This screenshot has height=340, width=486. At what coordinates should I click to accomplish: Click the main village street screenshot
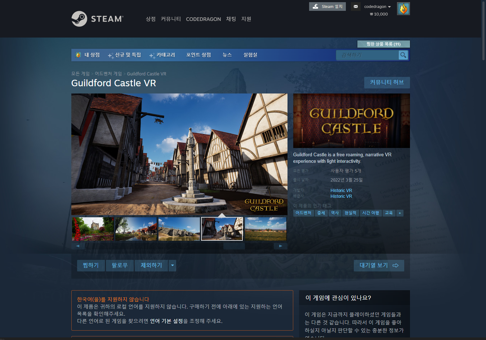coord(179,154)
